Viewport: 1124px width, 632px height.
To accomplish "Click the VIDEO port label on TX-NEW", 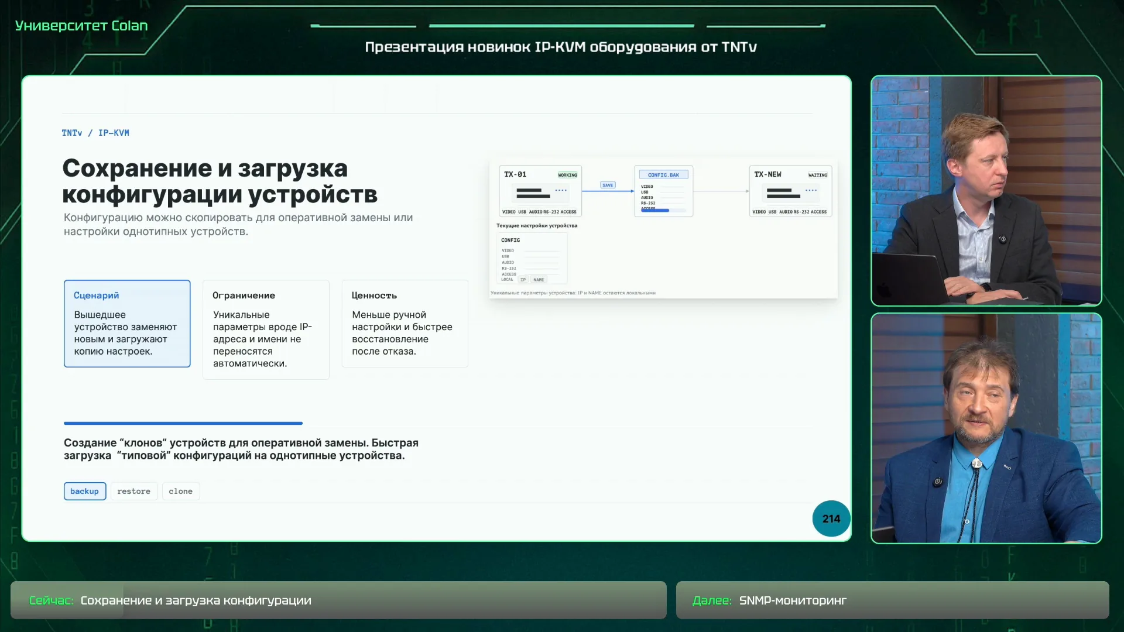I will click(x=759, y=212).
